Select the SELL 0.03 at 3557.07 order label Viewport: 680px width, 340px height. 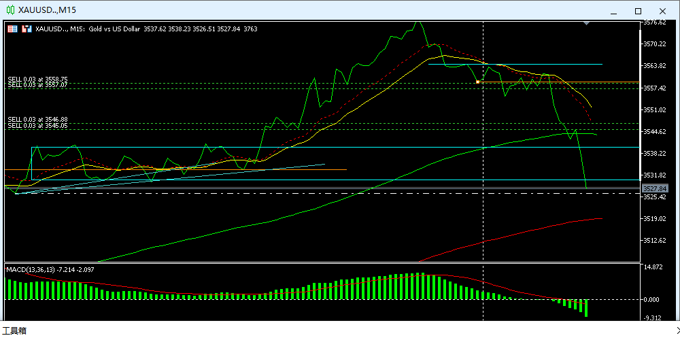point(37,85)
